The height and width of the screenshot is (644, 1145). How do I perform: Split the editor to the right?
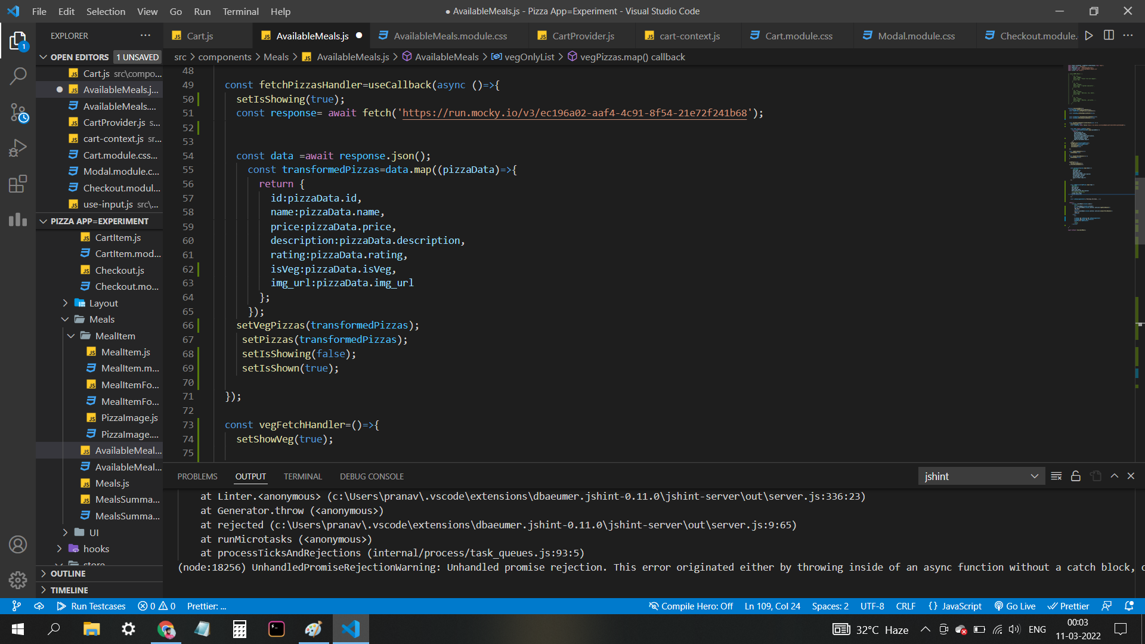(1109, 36)
